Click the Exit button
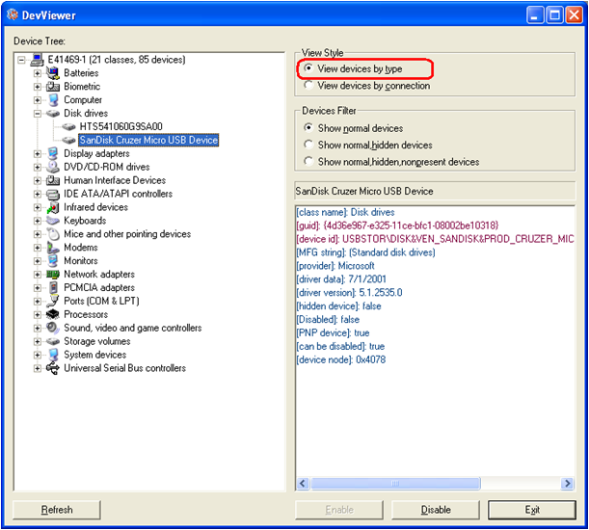 [532, 510]
